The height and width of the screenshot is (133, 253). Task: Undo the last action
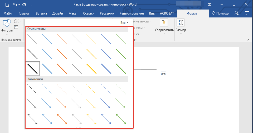click(15, 4)
